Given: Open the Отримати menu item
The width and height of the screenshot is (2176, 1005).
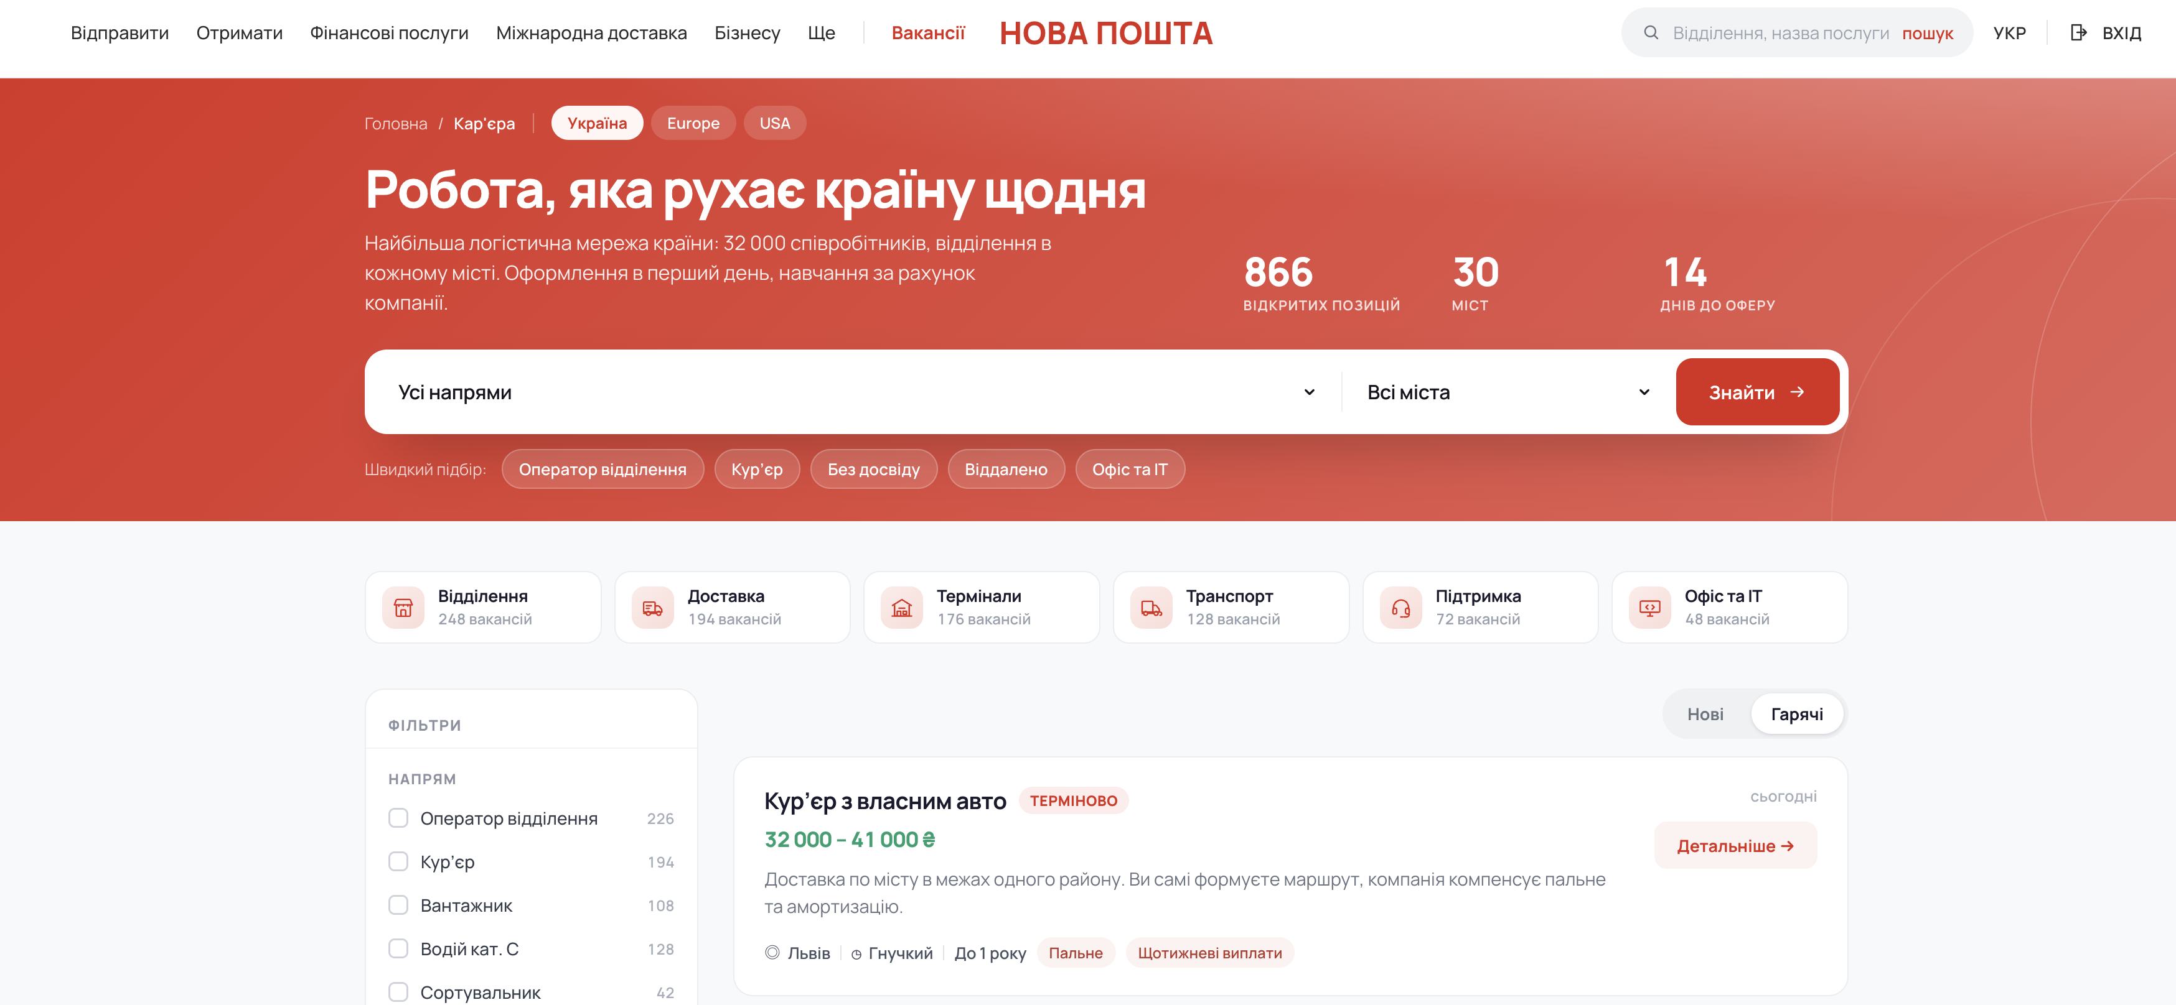Looking at the screenshot, I should point(239,33).
